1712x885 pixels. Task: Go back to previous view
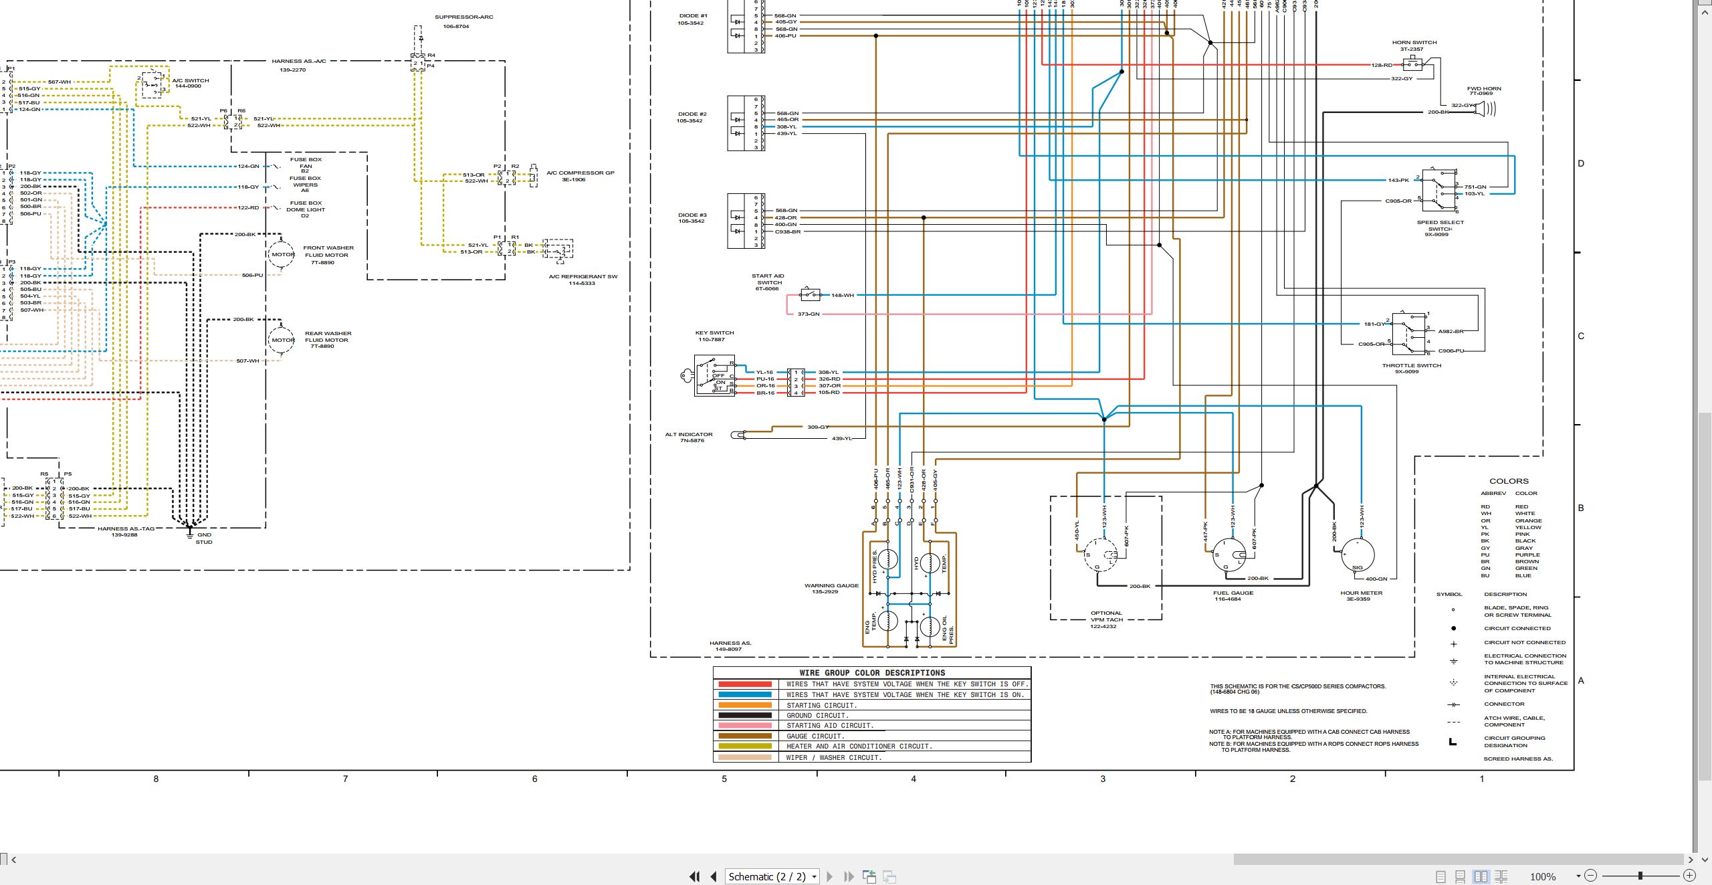(x=869, y=876)
